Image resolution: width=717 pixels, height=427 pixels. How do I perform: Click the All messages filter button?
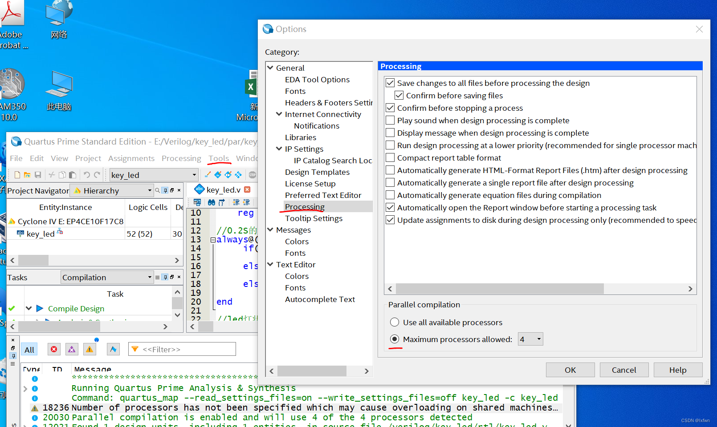[29, 350]
